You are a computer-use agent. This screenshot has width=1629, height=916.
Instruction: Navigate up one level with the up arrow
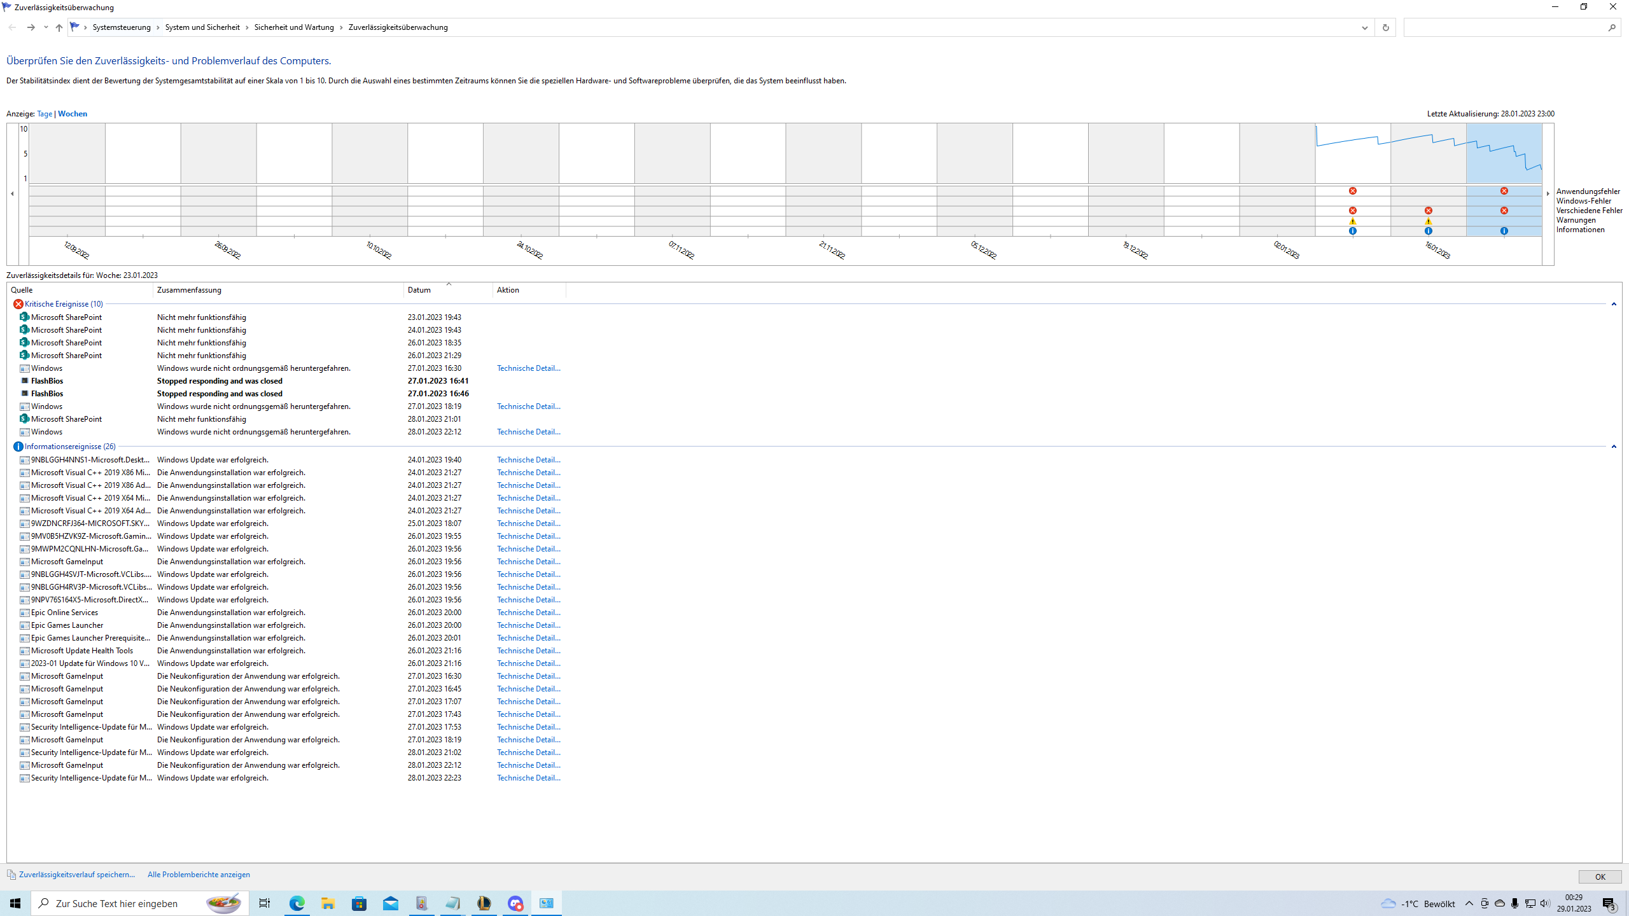pos(59,27)
